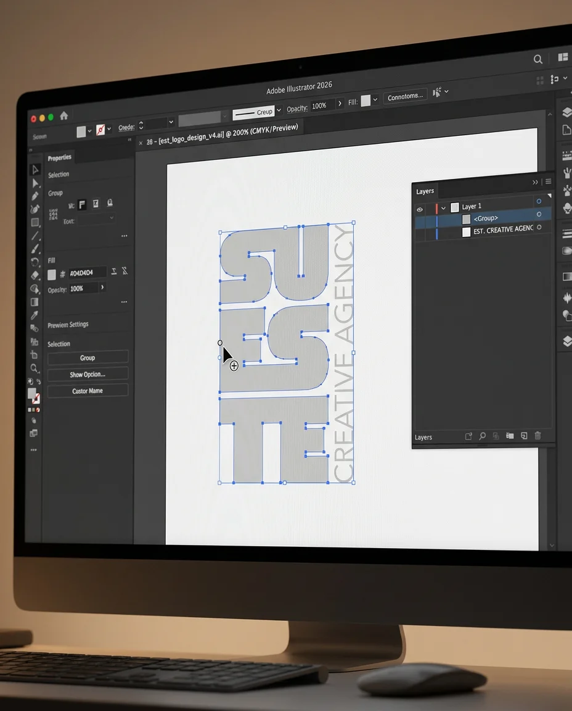Viewport: 572px width, 711px height.
Task: Click the Home icon in the title bar
Action: click(64, 115)
